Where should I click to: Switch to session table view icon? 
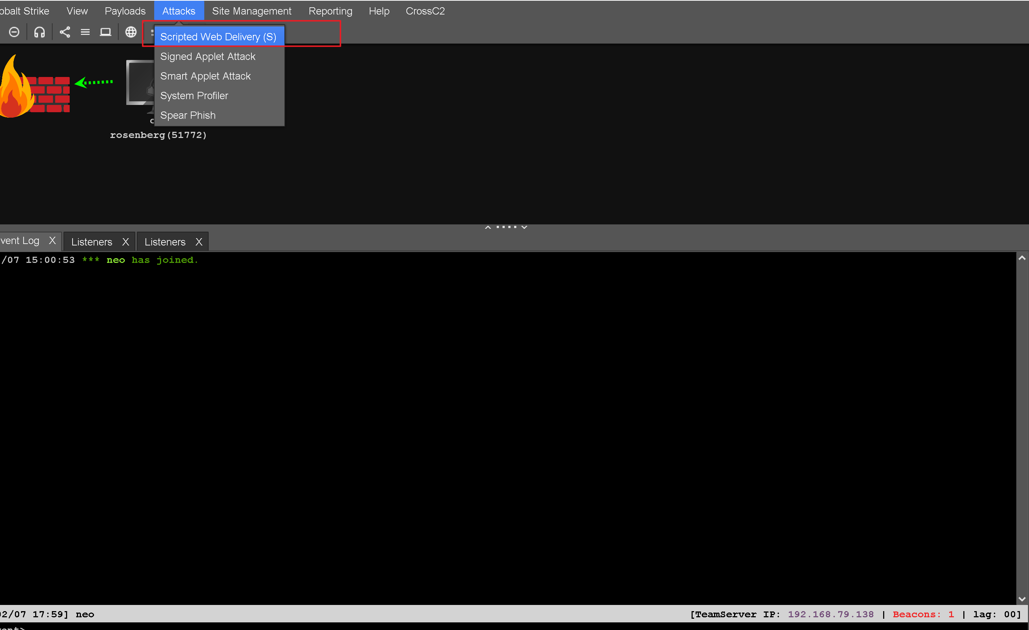[85, 32]
